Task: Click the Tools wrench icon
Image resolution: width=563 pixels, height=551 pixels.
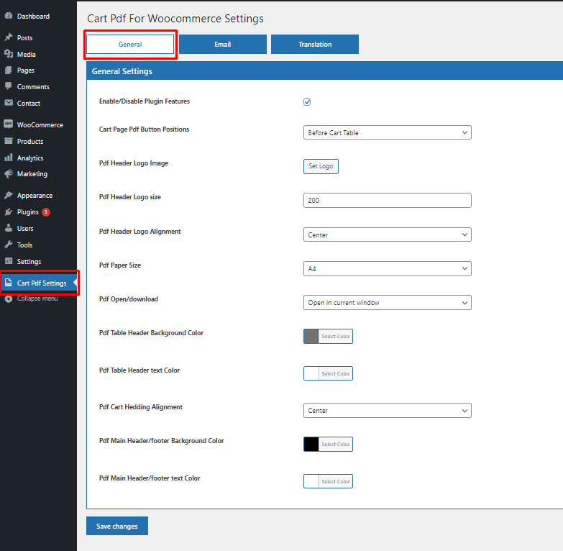Action: 8,245
